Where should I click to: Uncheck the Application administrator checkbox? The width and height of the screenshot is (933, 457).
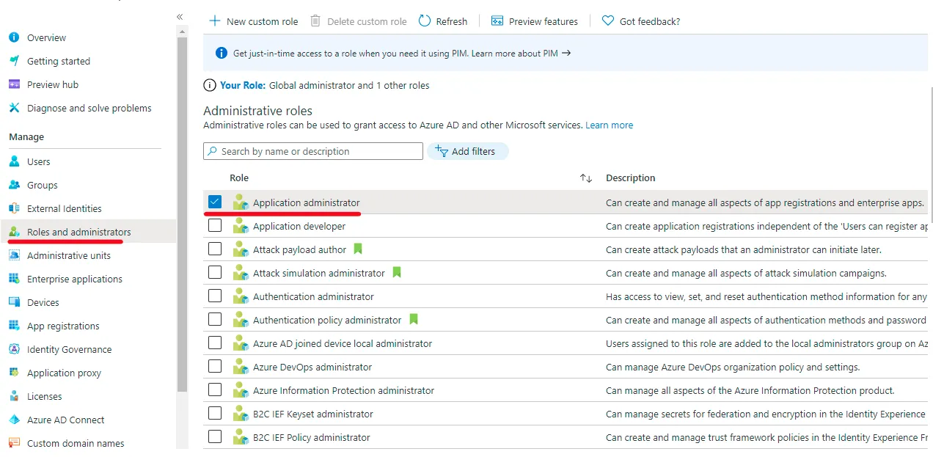215,202
